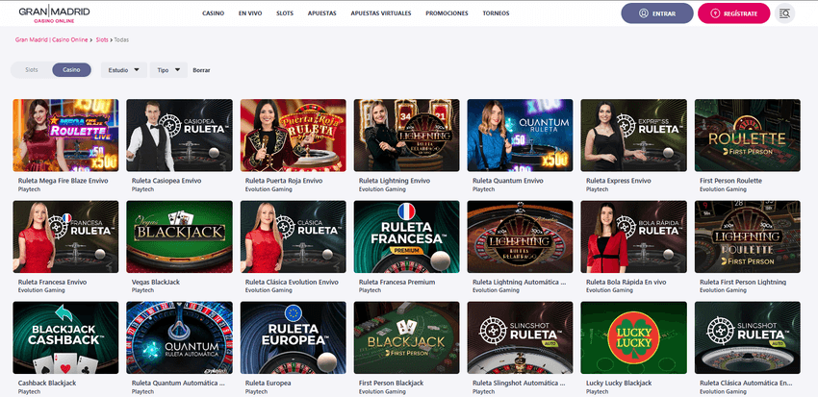Viewport: 818px width, 397px height.
Task: Open First Person Blackjack thumbnail
Action: (x=407, y=337)
